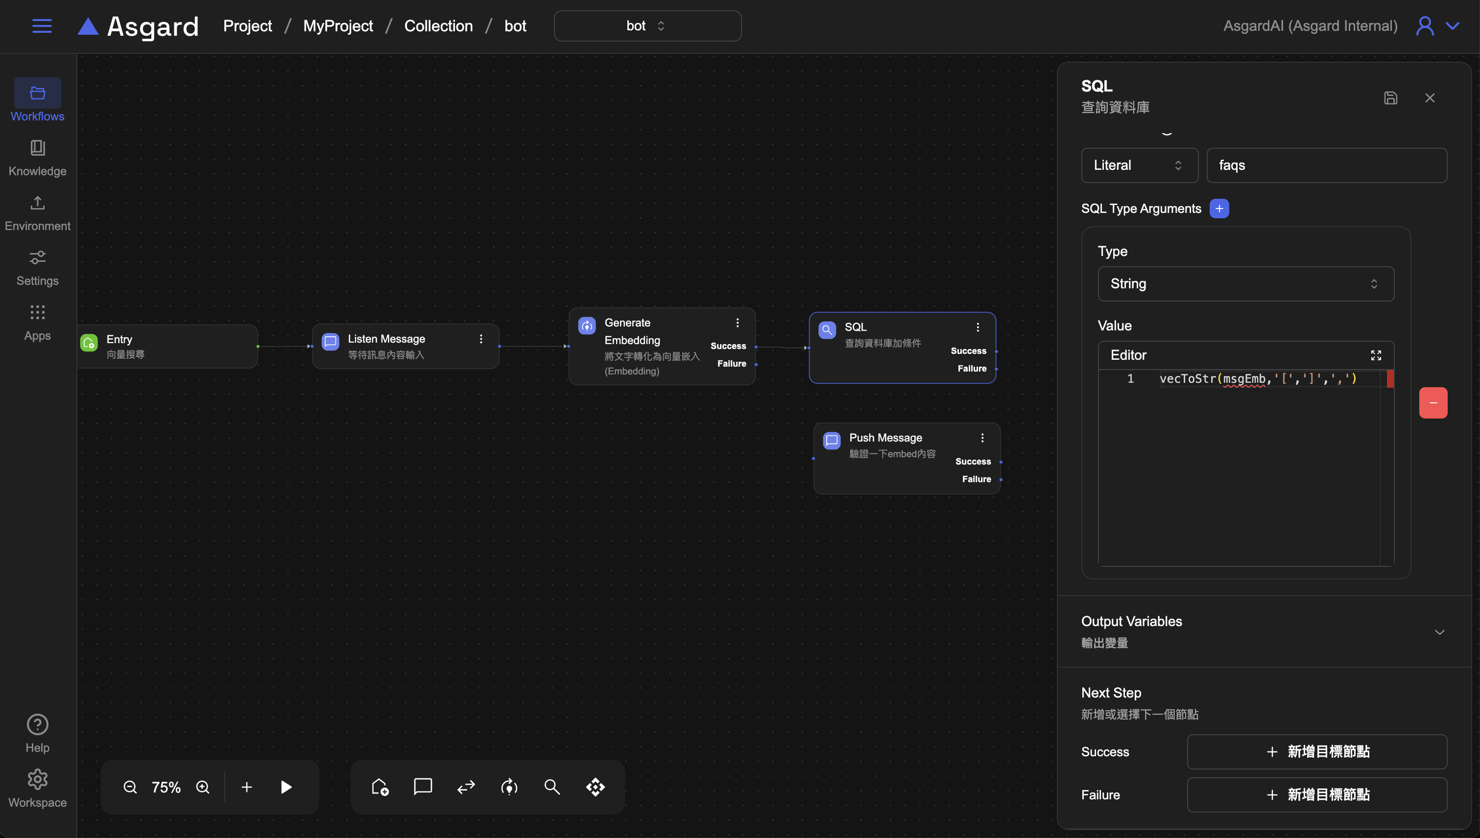Add target node for Success
The image size is (1480, 838).
[x=1316, y=752]
